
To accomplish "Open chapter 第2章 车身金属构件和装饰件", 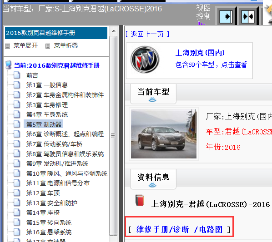I will 65,95.
